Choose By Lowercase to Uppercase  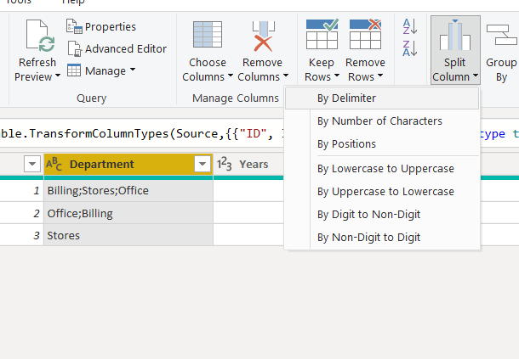click(382, 168)
